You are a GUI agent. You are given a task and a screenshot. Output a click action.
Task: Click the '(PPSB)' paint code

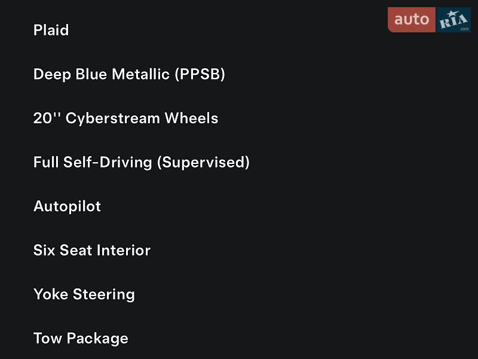200,74
